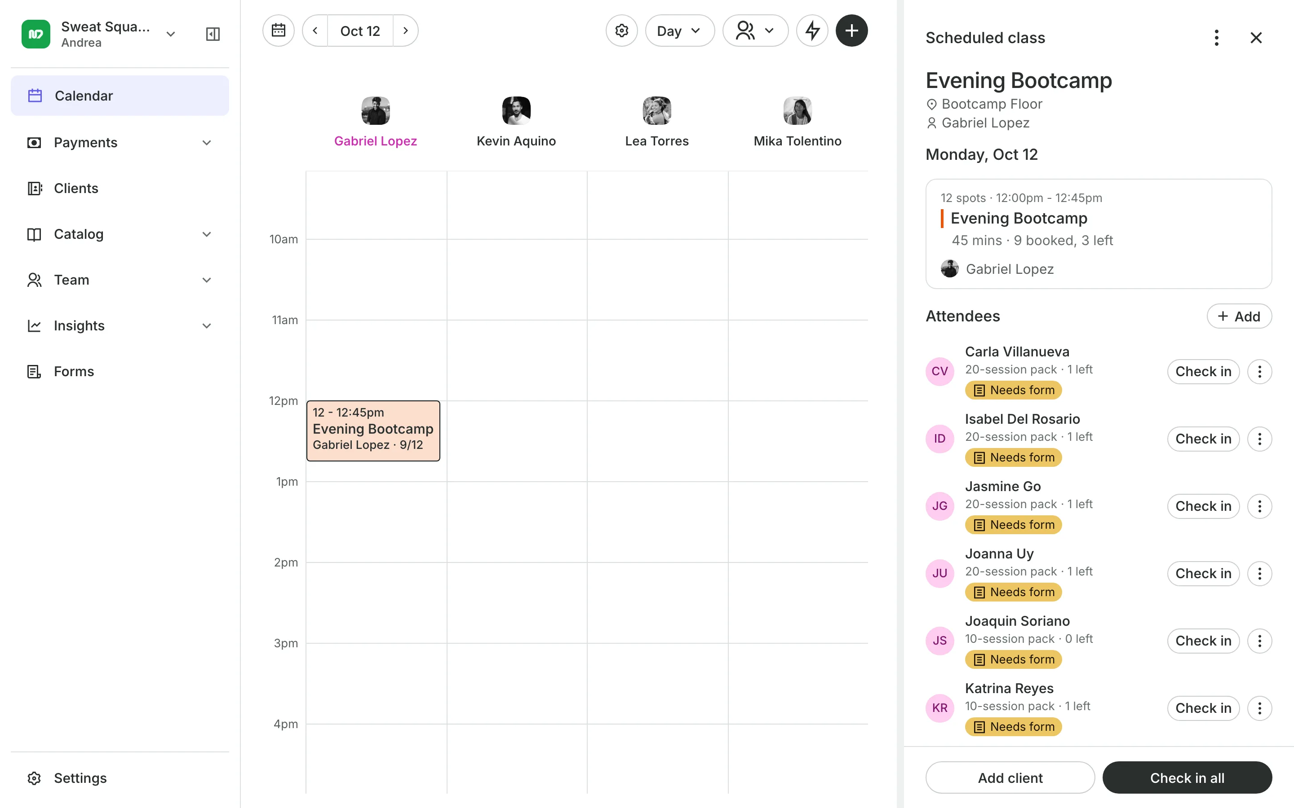Open more options for Carla Villanueva
Image resolution: width=1294 pixels, height=808 pixels.
point(1259,371)
